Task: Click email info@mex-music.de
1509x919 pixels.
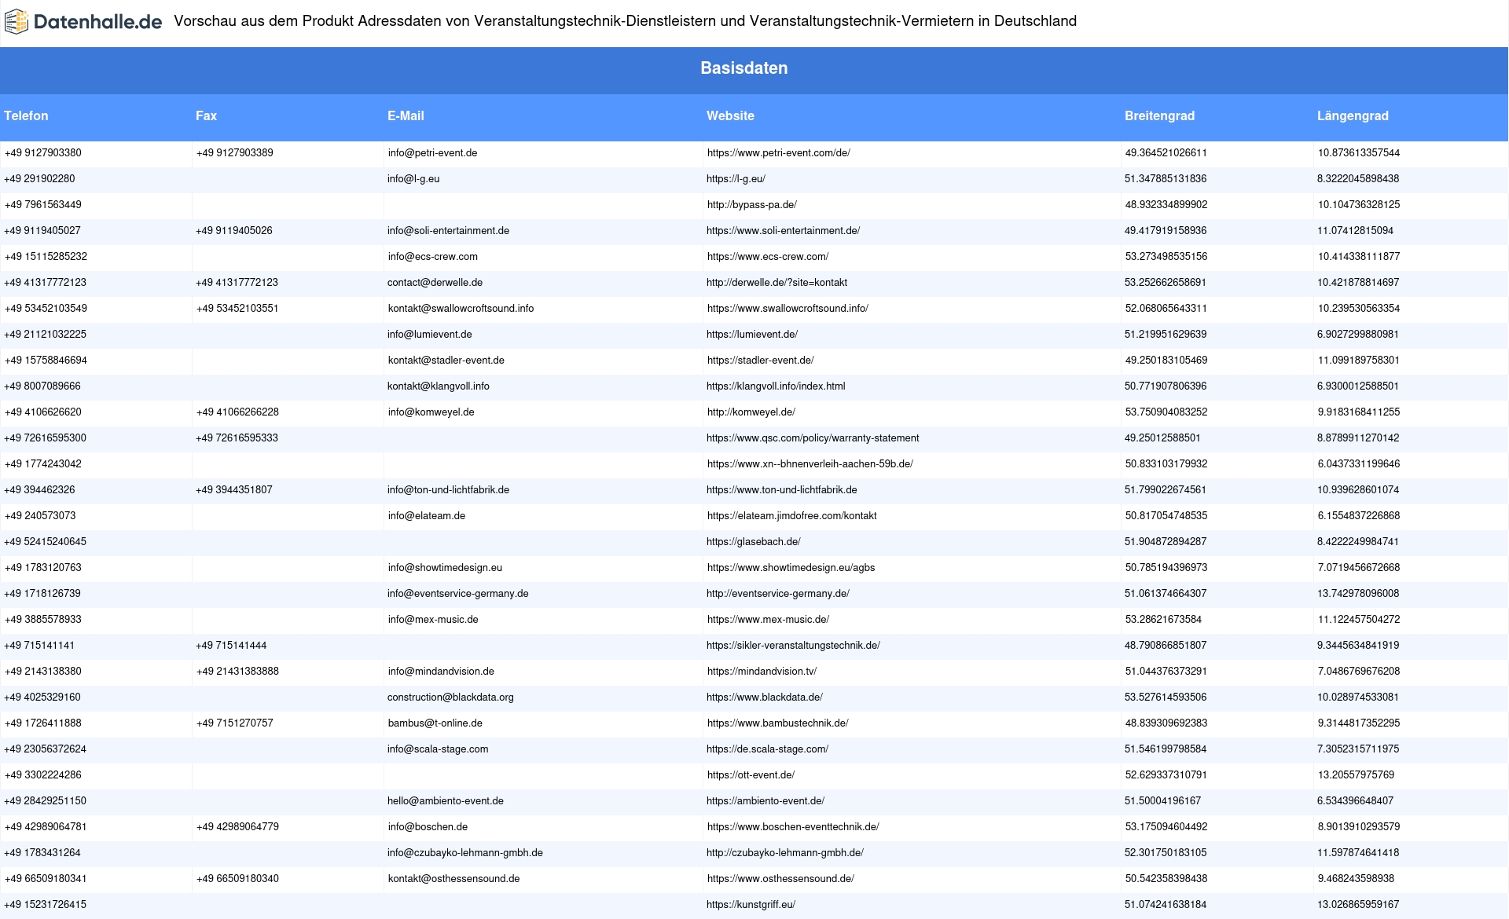Action: click(x=433, y=620)
